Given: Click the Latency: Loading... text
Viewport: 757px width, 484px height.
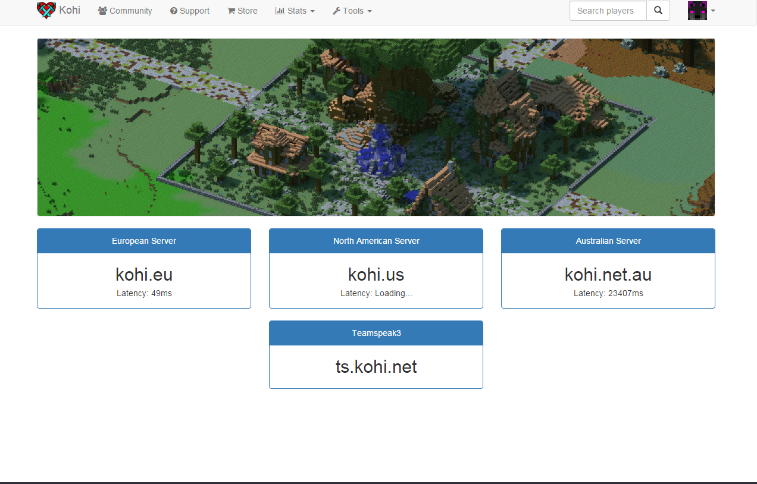Looking at the screenshot, I should coord(376,293).
